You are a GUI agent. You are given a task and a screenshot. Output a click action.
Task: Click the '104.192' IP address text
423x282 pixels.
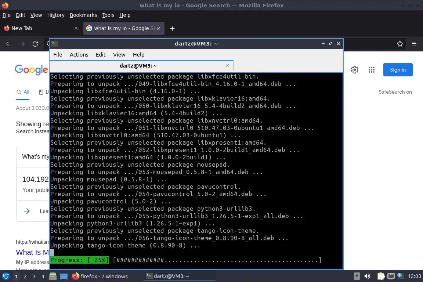point(35,180)
